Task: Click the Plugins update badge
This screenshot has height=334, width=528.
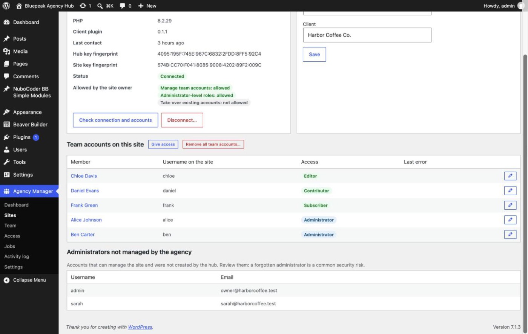Action: point(36,137)
